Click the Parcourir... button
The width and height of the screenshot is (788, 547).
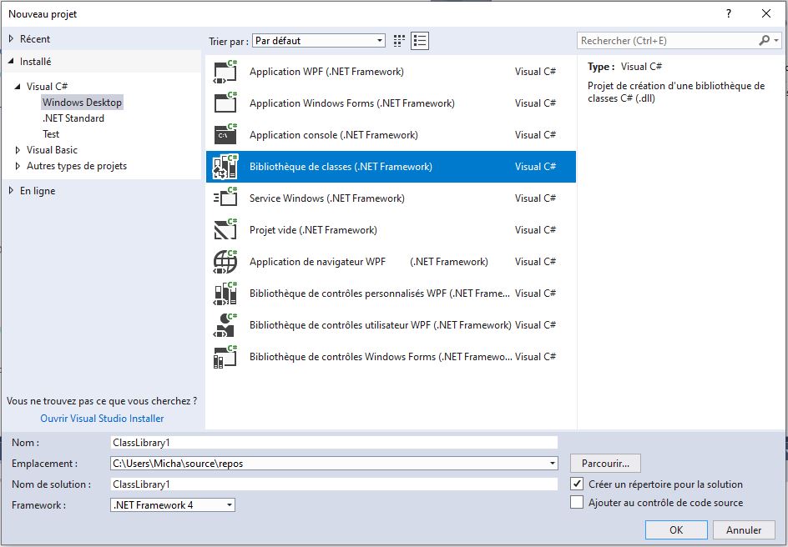[605, 463]
